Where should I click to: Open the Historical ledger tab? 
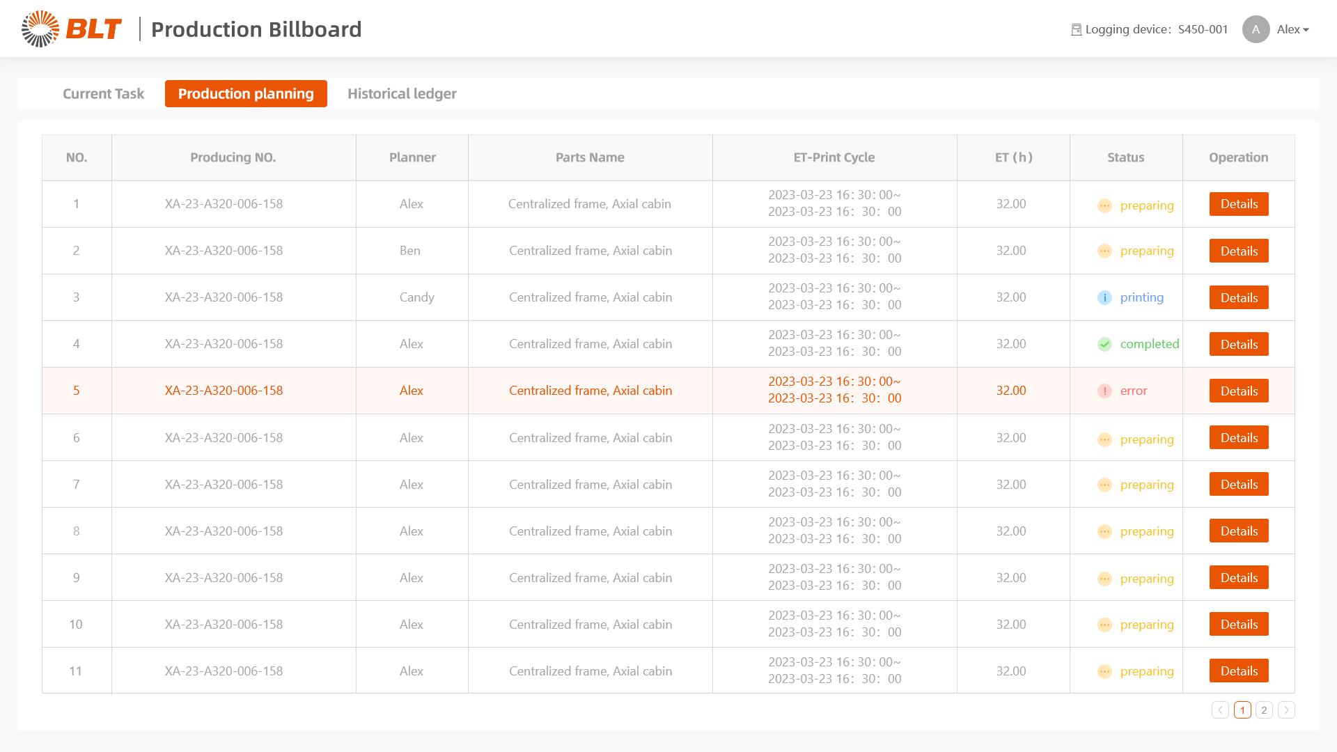pos(402,93)
